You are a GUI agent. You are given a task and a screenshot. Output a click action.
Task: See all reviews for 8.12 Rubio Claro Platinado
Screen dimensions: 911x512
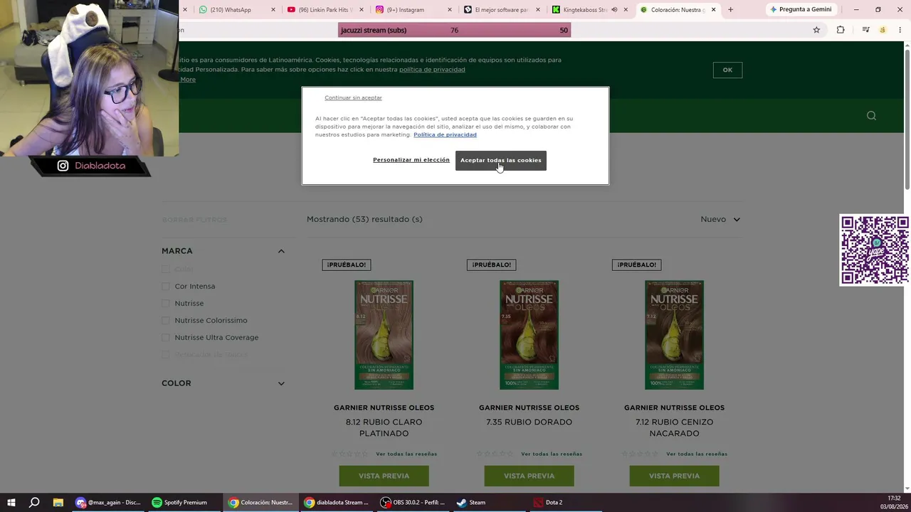tap(406, 454)
